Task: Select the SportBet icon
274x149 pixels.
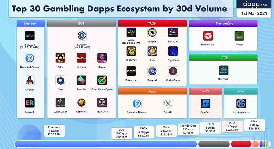Action: pyautogui.click(x=81, y=80)
